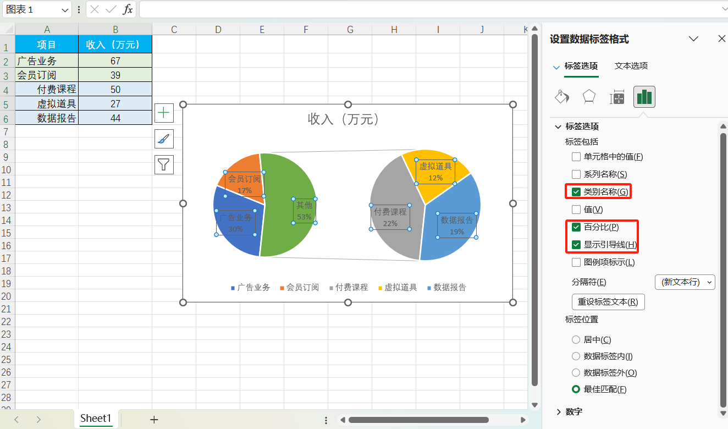Select the fill and line paint bucket icon
The height and width of the screenshot is (429, 728).
pos(561,96)
